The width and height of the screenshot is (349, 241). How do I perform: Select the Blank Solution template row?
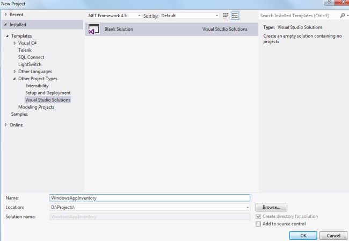tap(172, 29)
